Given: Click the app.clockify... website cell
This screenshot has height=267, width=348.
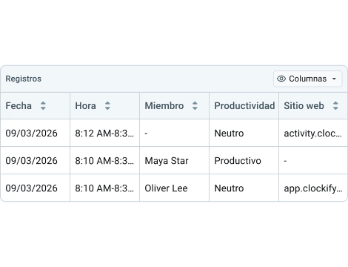Looking at the screenshot, I should (x=313, y=188).
